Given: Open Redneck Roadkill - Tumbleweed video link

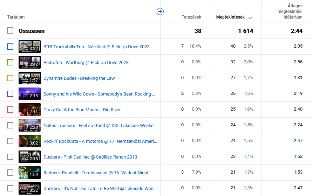Looking at the screenshot, I should point(96,173).
